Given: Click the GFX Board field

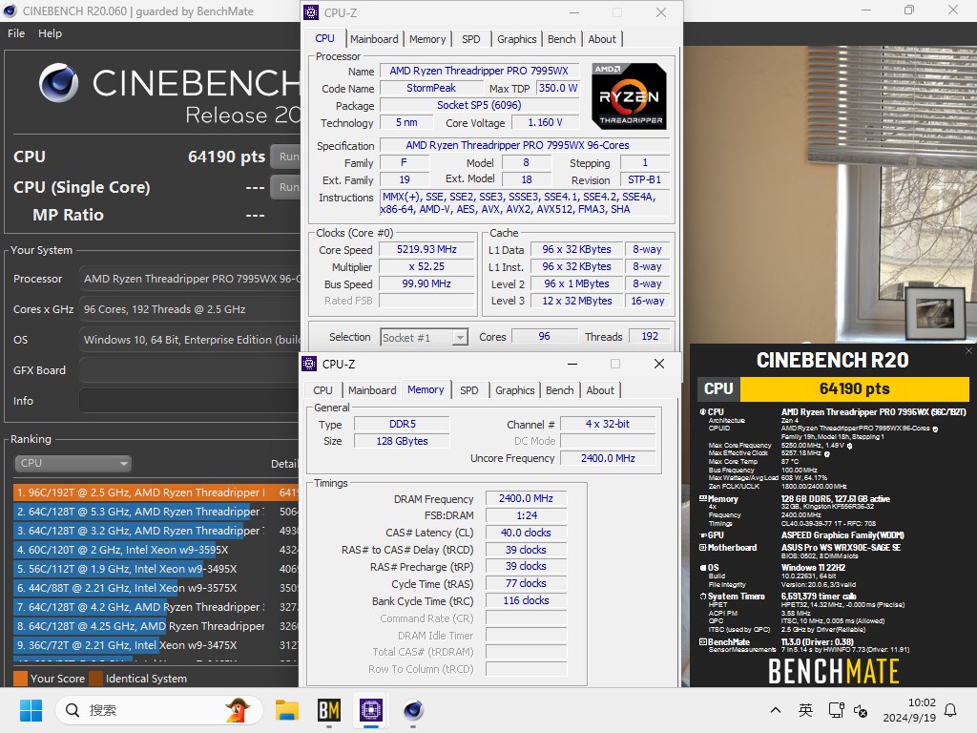Looking at the screenshot, I should click(x=190, y=370).
